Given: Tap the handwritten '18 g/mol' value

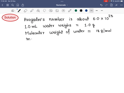Looking at the screenshot, I should pyautogui.click(x=104, y=31).
